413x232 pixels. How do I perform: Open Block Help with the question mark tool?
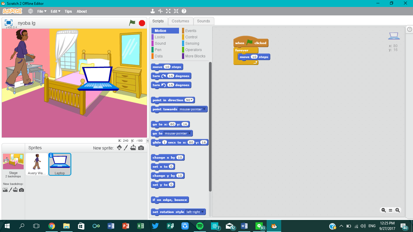tap(184, 11)
